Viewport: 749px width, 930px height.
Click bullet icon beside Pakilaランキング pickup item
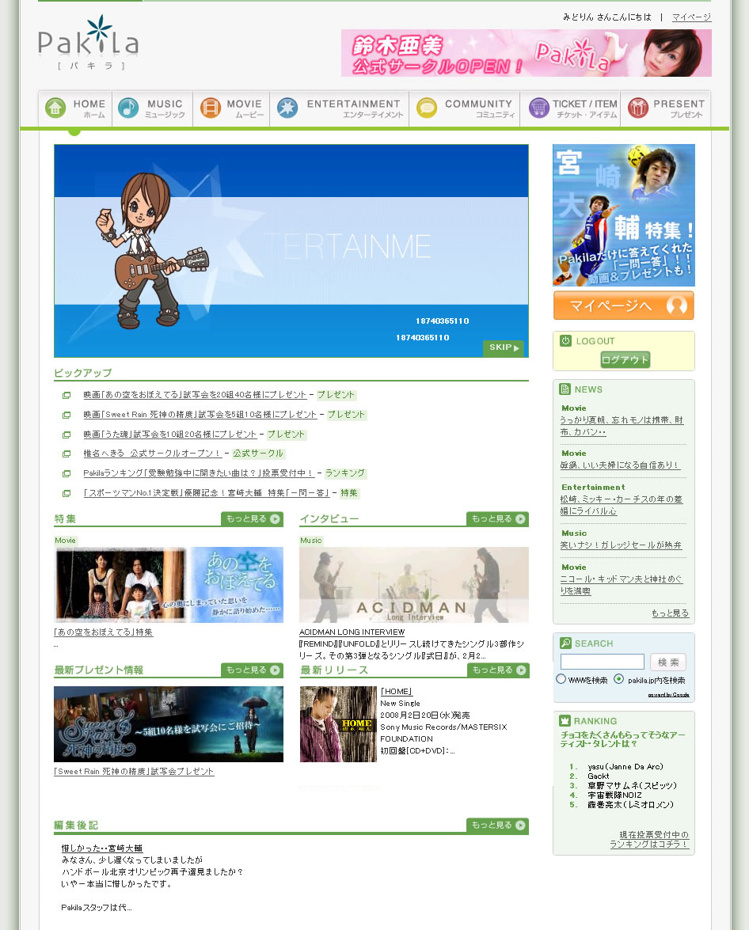point(67,474)
